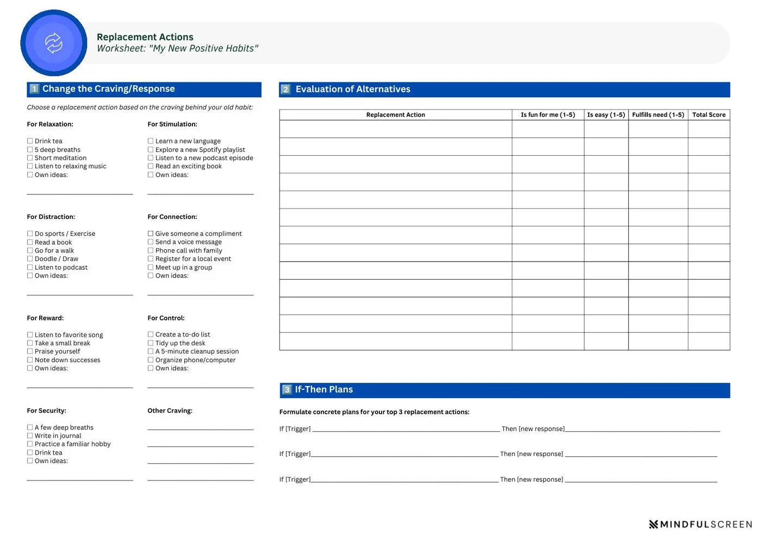This screenshot has width=761, height=537.
Task: Click the "Is easy (1-5)" column header
Action: tap(606, 115)
